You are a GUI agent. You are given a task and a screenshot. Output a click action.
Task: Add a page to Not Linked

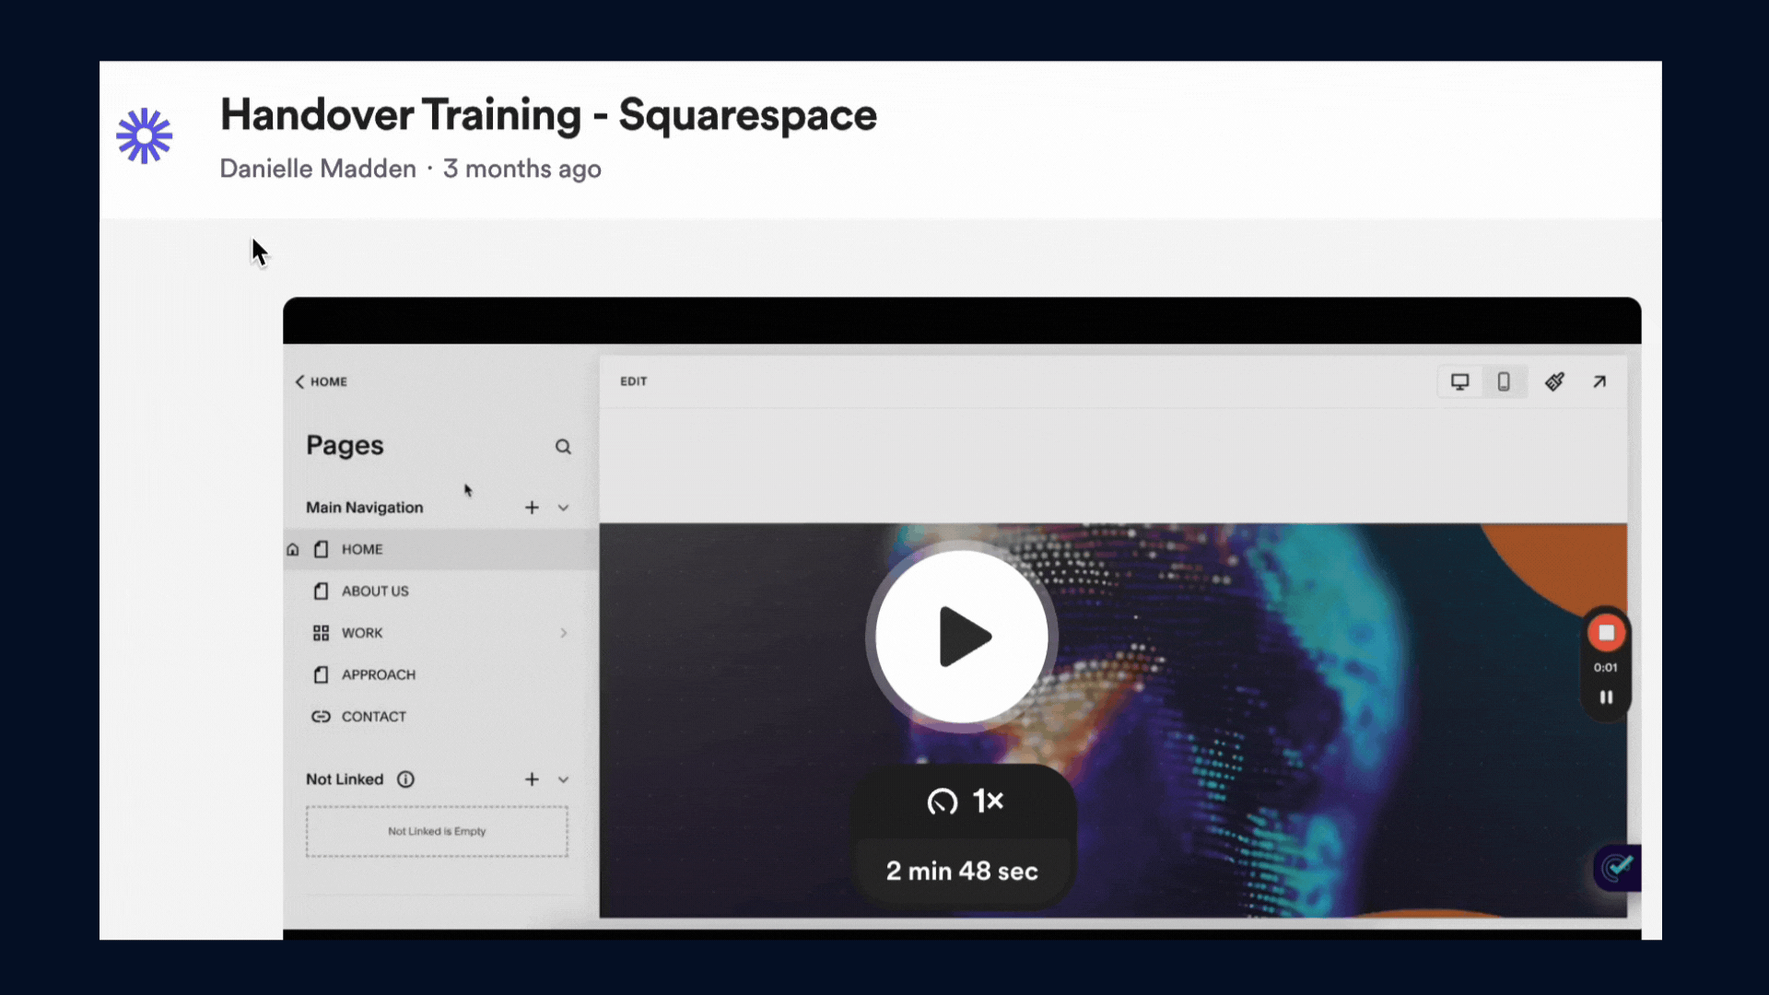(x=532, y=779)
